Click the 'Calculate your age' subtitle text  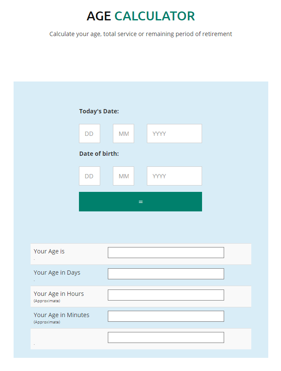click(140, 34)
